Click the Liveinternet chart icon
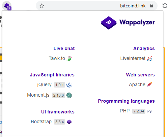Image resolution: width=168 pixels, height=137 pixels. 149,59
